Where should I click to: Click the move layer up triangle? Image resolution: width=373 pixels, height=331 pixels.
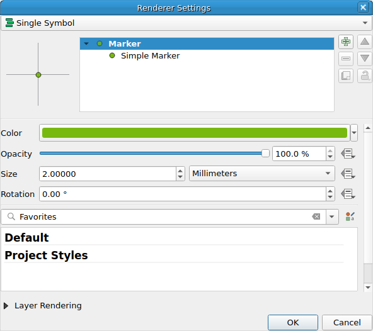coord(364,42)
